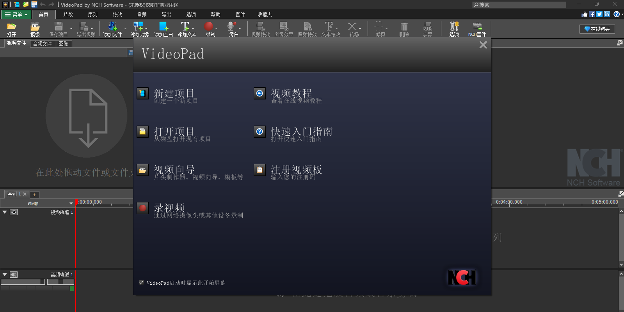Click the Buy Online (在线购买) button
624x312 pixels.
[x=597, y=29]
